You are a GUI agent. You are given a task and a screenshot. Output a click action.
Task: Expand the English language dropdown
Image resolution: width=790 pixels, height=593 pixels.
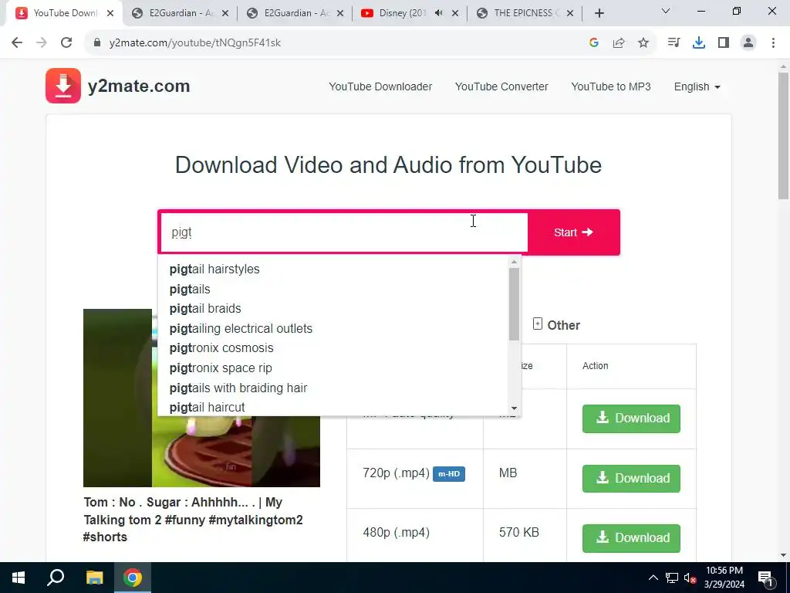(697, 86)
